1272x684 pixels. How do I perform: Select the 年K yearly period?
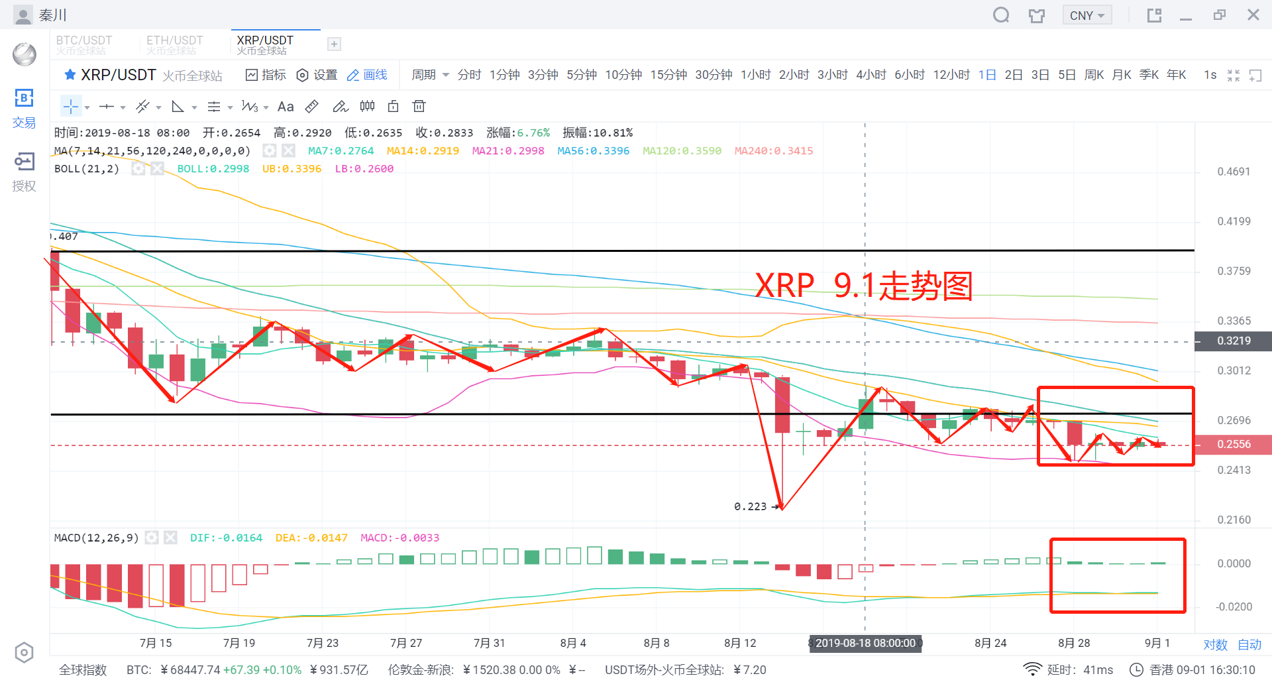[1177, 75]
